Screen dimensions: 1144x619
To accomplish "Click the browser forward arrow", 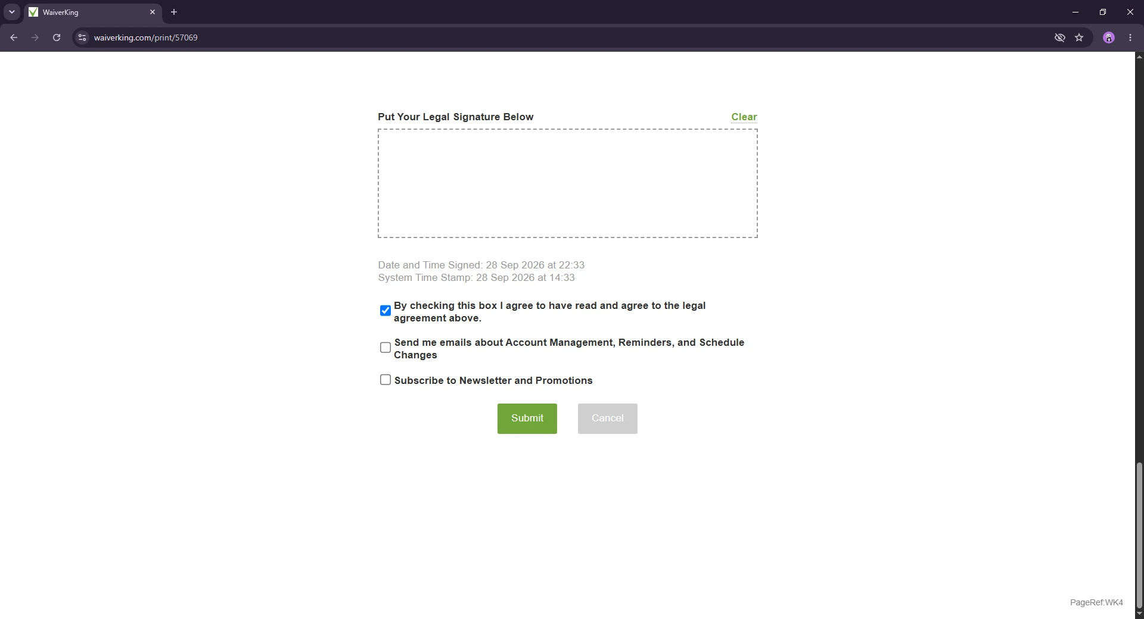I will click(35, 37).
